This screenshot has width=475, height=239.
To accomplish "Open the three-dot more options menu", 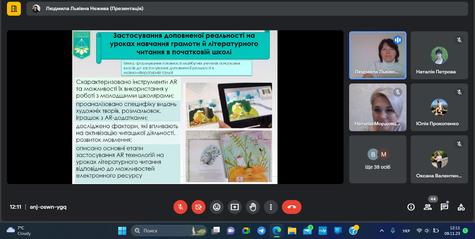I will coord(271,207).
